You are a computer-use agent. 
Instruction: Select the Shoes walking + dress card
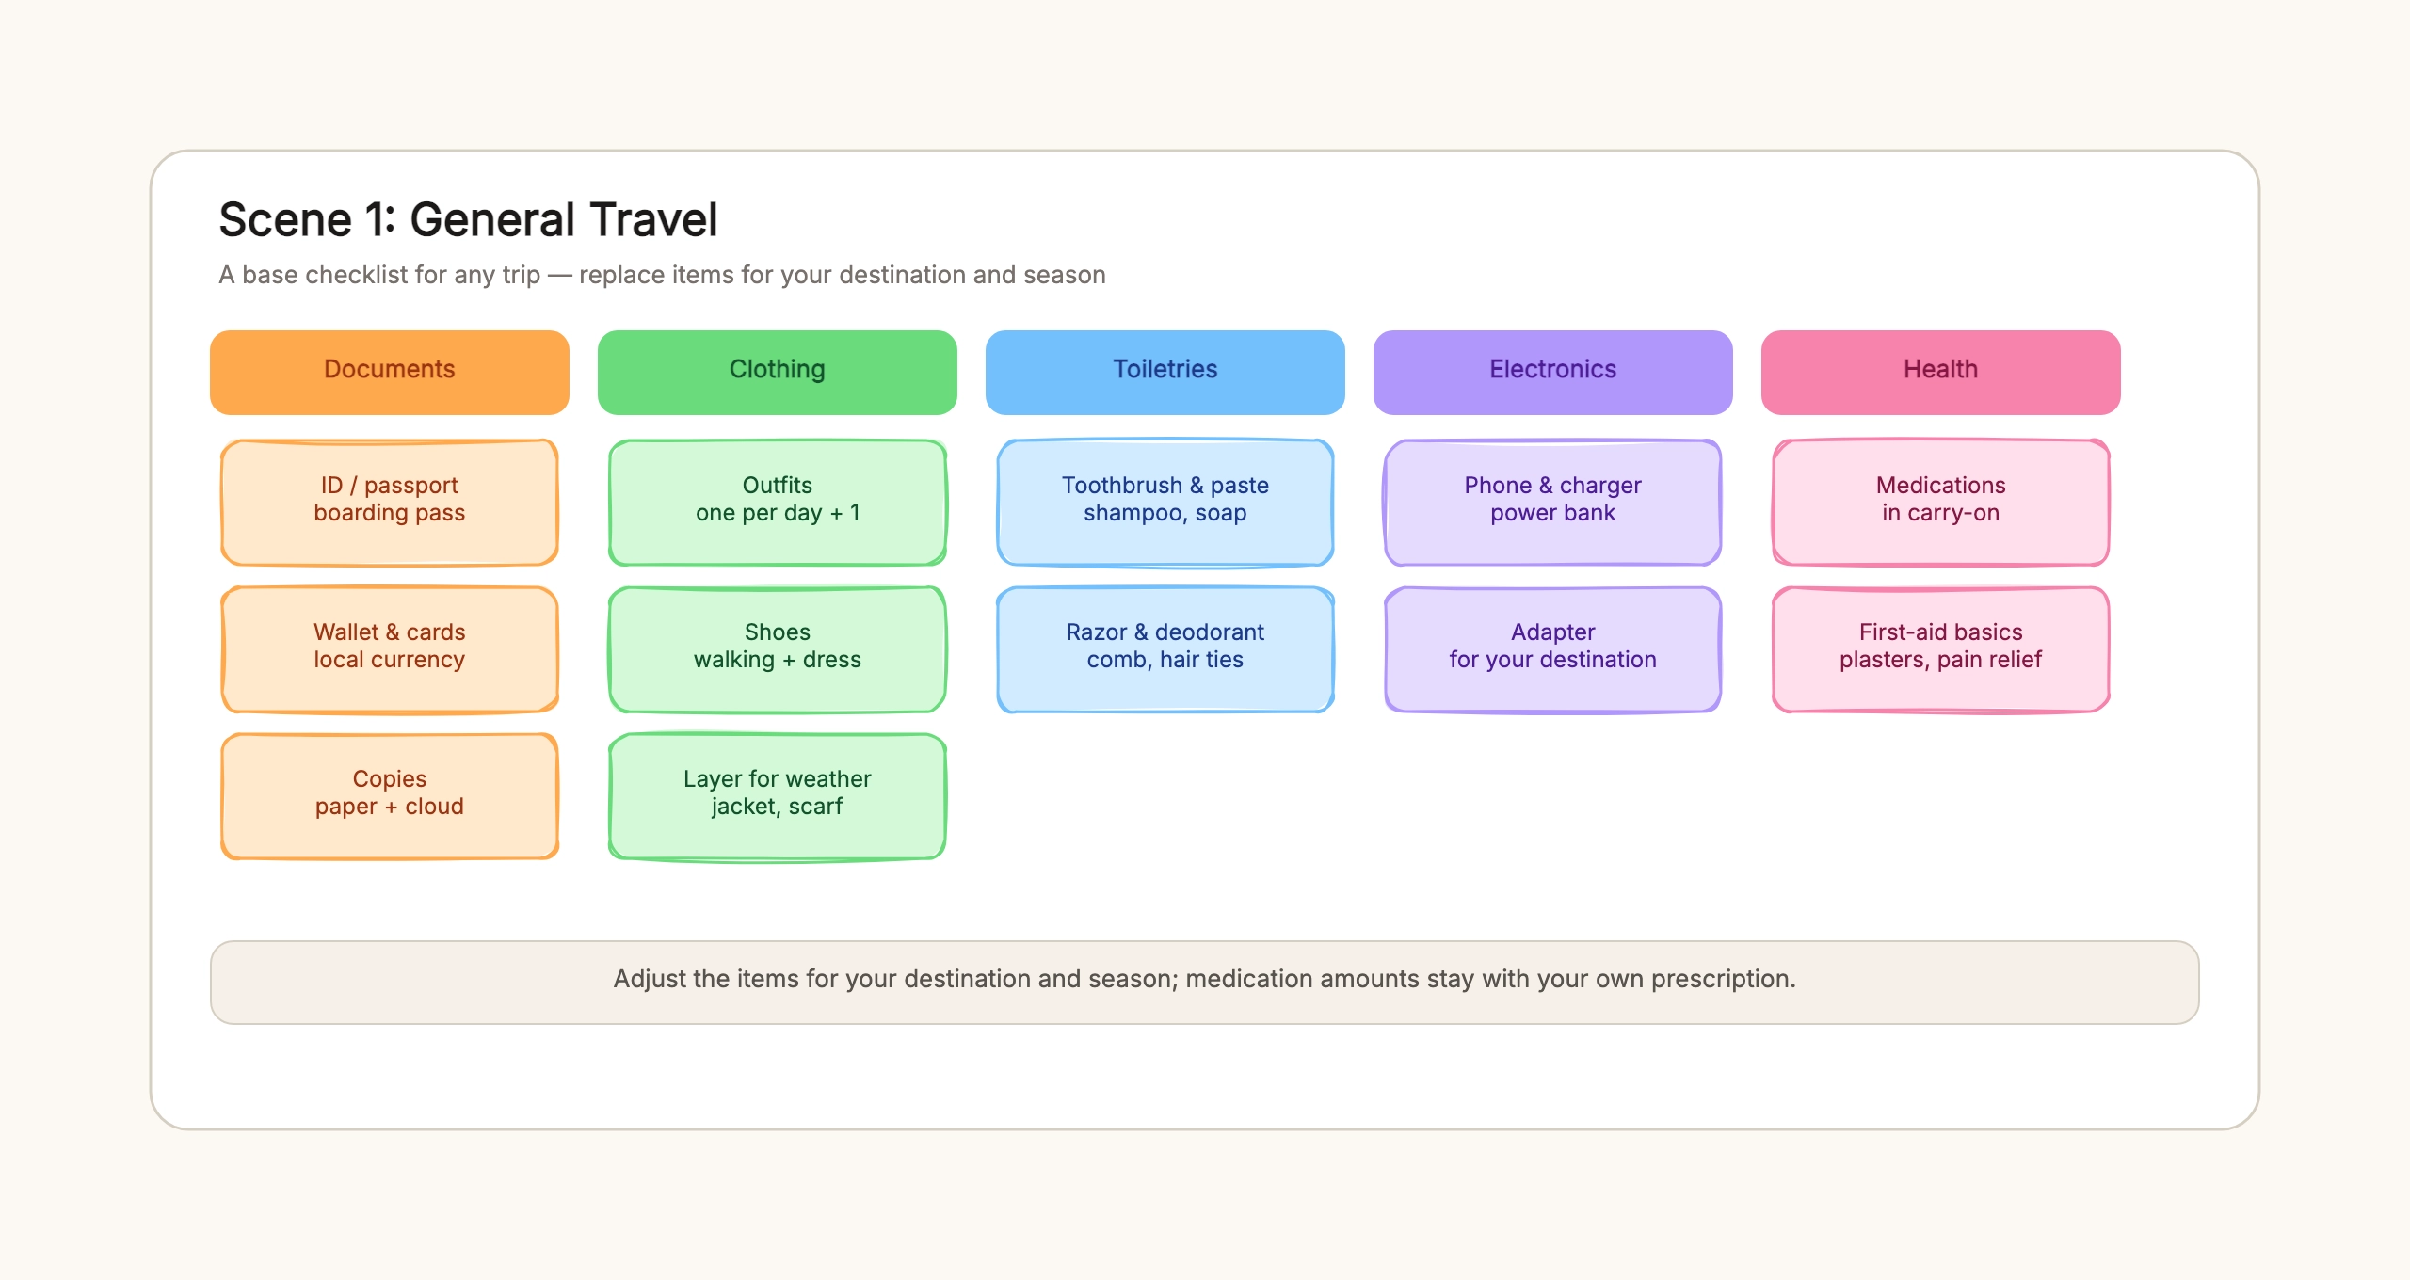coord(778,648)
